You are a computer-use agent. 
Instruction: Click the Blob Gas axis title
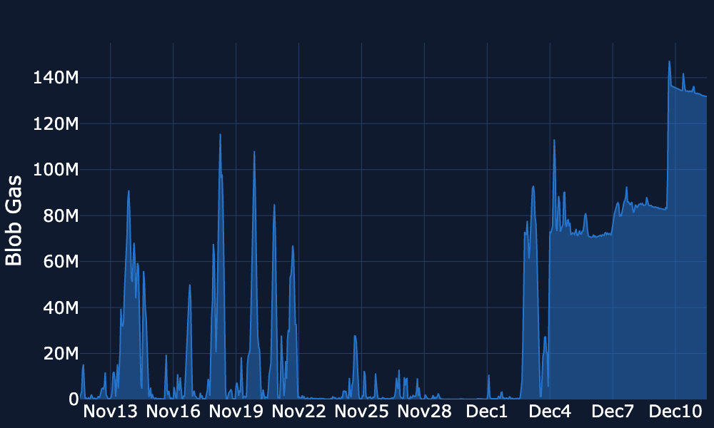click(x=14, y=220)
